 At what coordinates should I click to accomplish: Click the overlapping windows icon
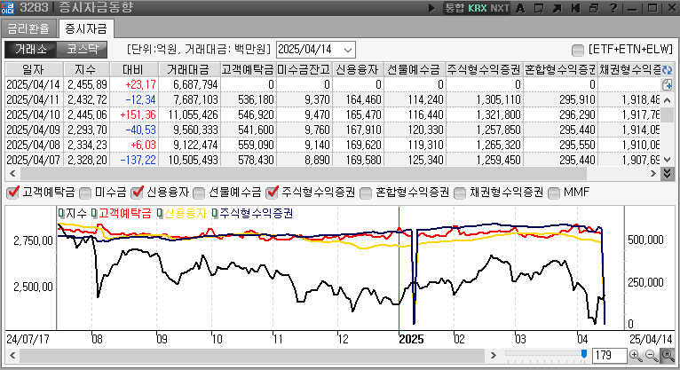594,8
